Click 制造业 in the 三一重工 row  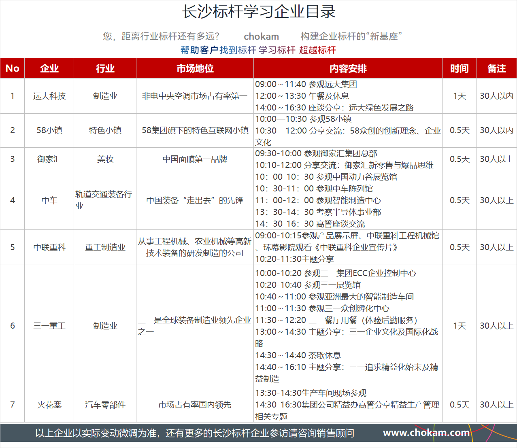(105, 326)
